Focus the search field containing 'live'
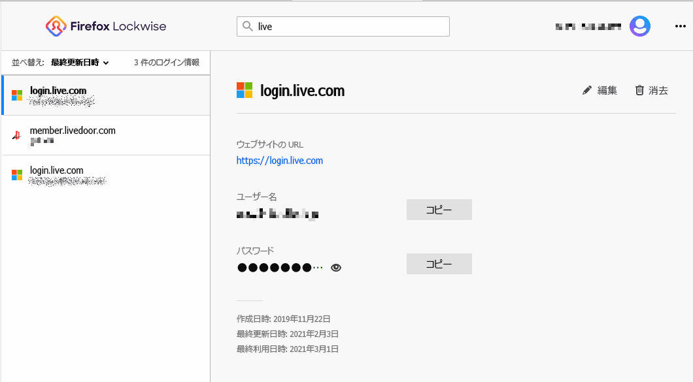 pyautogui.click(x=343, y=27)
